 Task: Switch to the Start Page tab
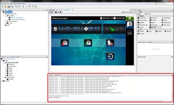52,10
